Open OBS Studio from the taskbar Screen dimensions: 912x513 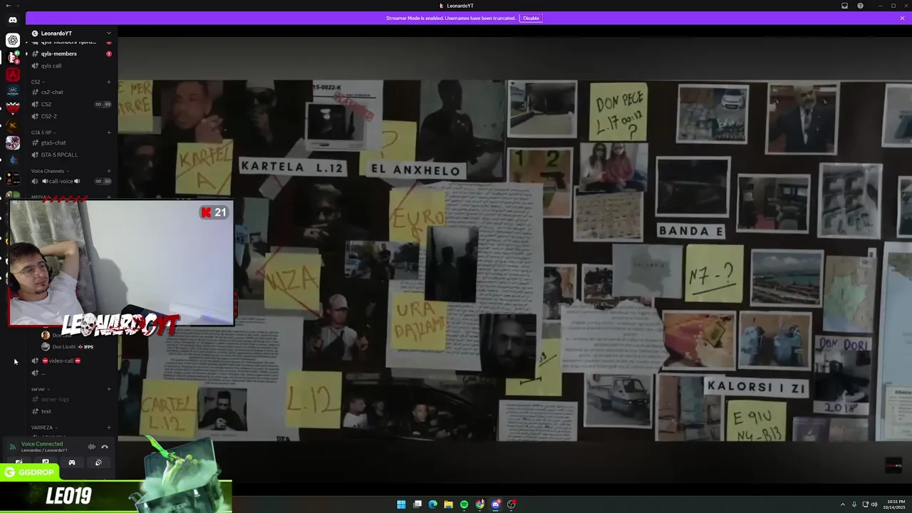click(x=512, y=504)
